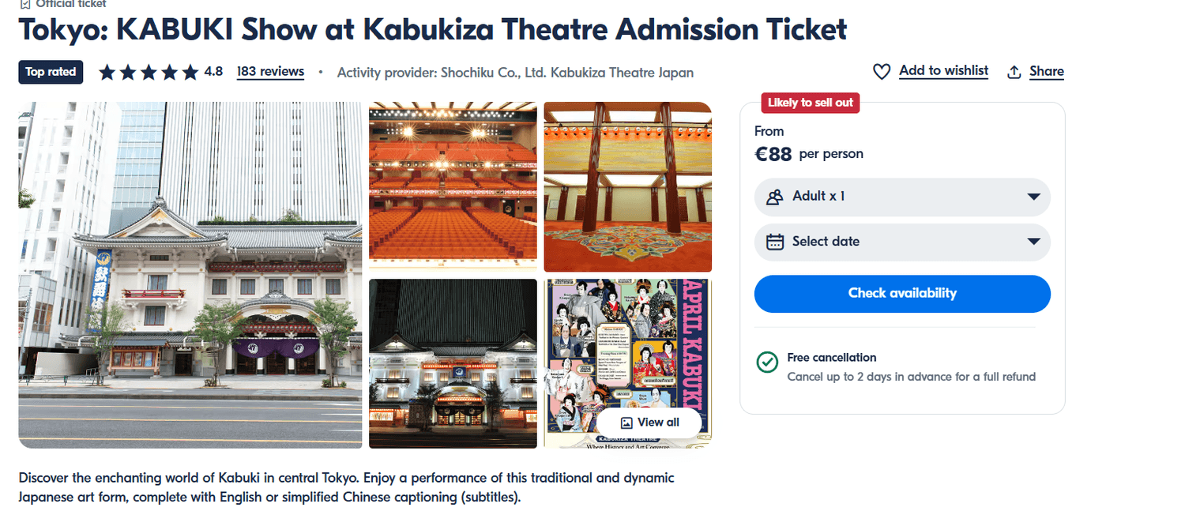
Task: Open the orange auditorium seats photo
Action: [453, 186]
